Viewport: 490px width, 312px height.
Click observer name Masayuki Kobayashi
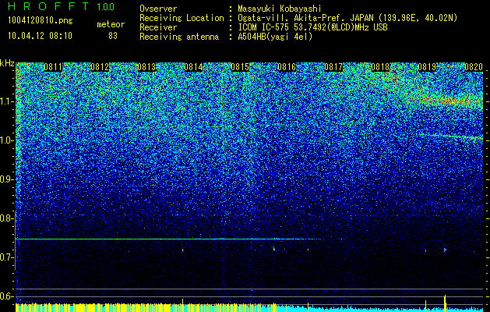(280, 9)
